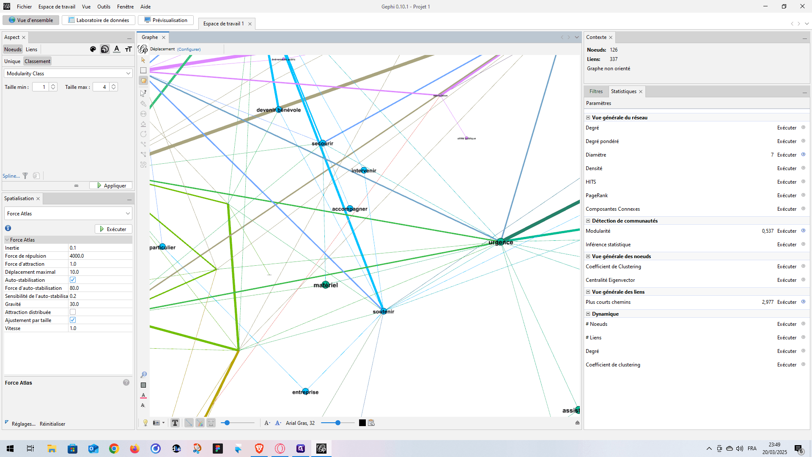Open the Modularity Class dropdown
812x457 pixels.
(x=68, y=73)
